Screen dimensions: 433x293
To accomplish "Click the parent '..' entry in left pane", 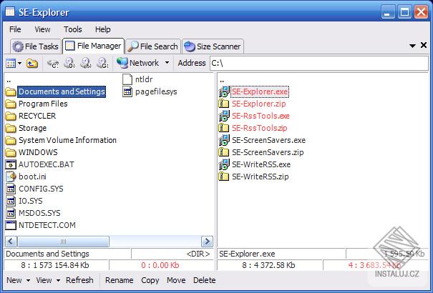I will coord(9,81).
